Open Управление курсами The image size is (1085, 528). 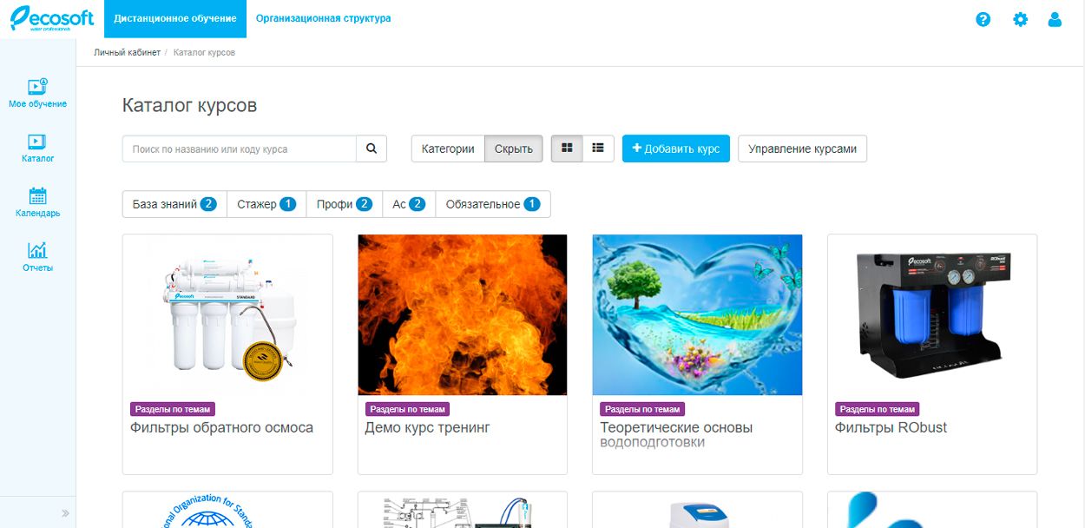click(802, 148)
